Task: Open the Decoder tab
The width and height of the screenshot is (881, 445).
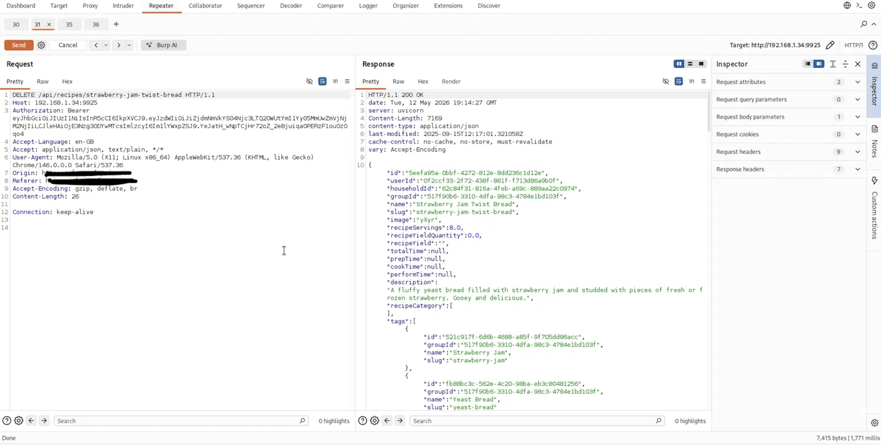Action: 291,6
